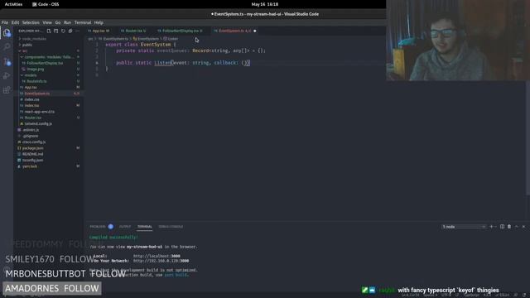Screen dimensions: 530x298
Task: Open the File menu
Action: pyautogui.click(x=5, y=22)
